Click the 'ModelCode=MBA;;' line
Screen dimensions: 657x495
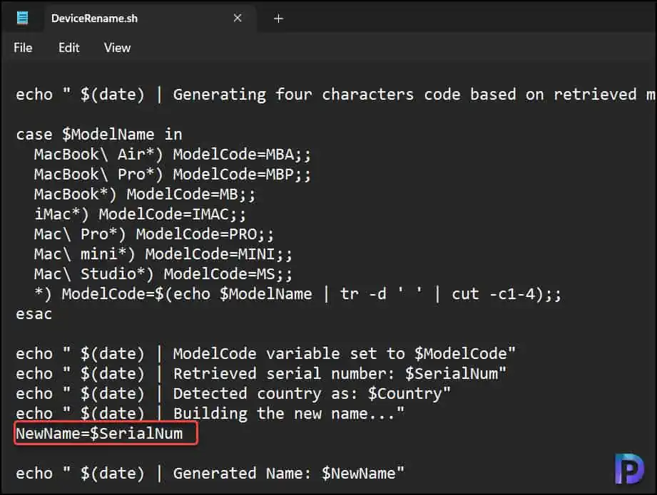coord(173,155)
